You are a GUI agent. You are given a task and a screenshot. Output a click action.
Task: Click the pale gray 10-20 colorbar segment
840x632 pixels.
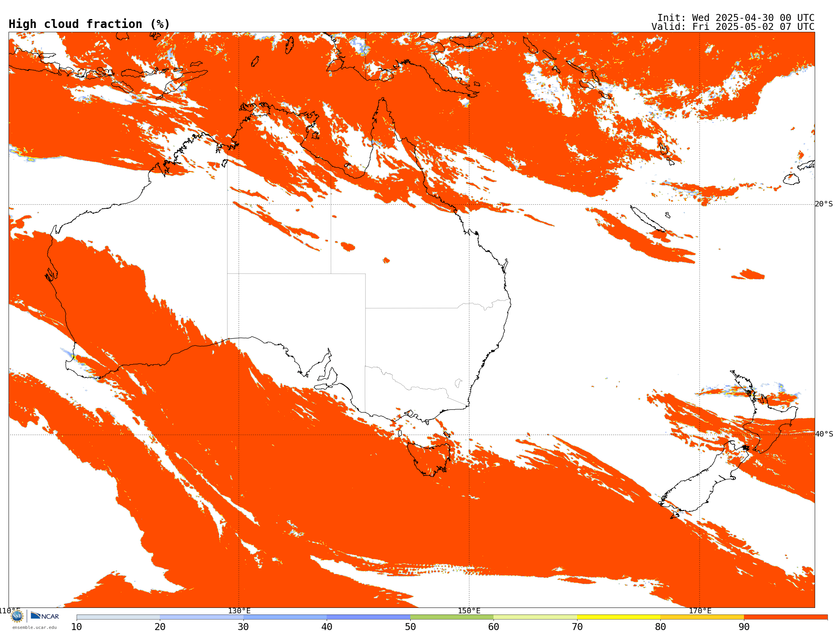click(x=118, y=617)
